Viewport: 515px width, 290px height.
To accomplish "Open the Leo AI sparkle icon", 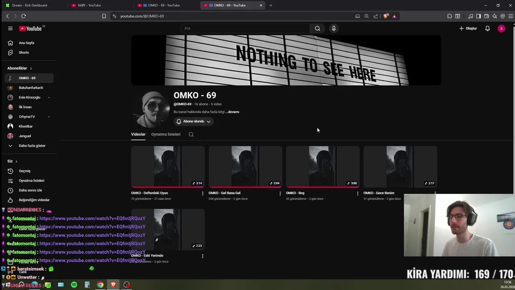I will coord(494,16).
